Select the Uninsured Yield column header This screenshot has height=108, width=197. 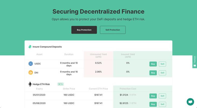click(98, 56)
